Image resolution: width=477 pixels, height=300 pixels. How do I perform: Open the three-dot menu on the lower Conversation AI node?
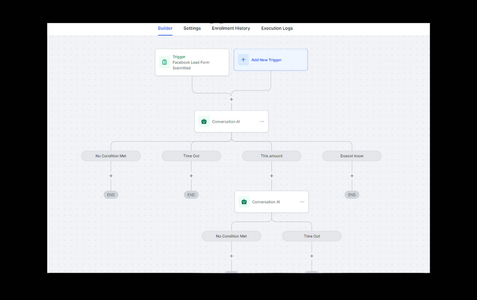click(x=302, y=202)
